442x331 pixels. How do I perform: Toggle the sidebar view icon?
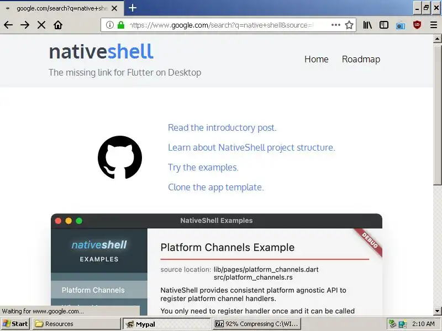click(384, 25)
